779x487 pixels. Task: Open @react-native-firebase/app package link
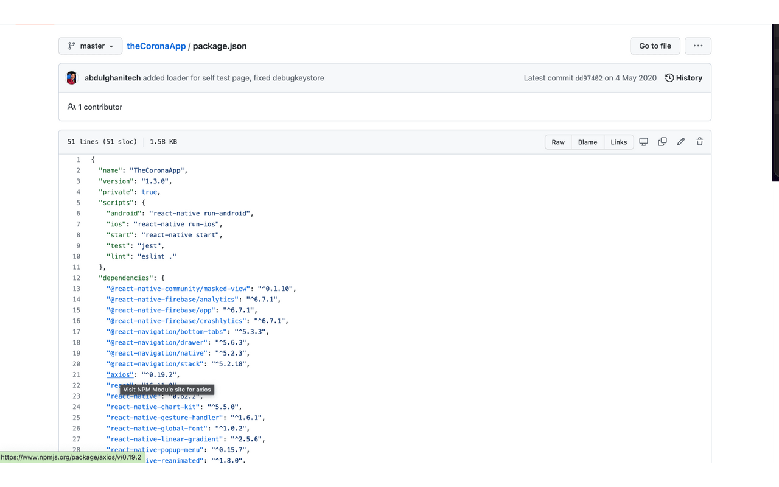pos(161,310)
